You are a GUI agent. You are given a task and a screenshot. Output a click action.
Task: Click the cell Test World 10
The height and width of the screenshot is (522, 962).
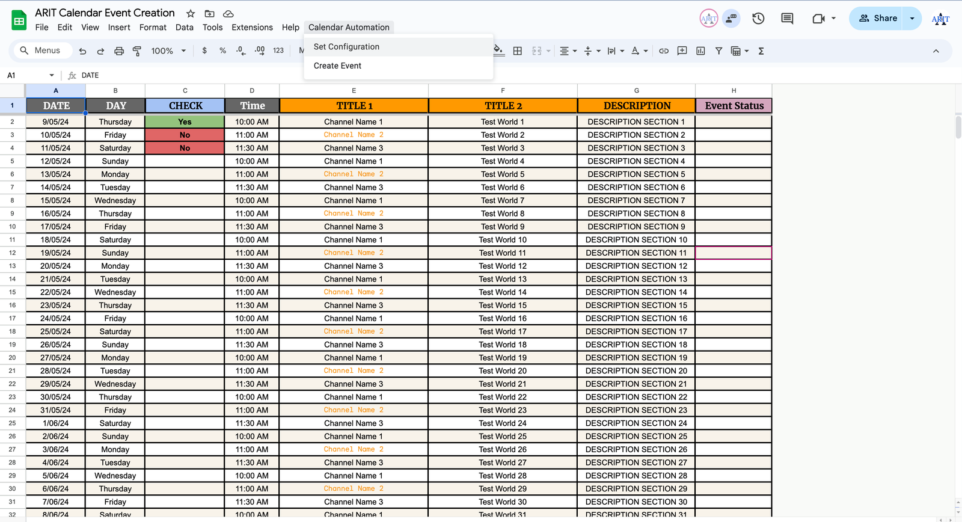pos(503,240)
